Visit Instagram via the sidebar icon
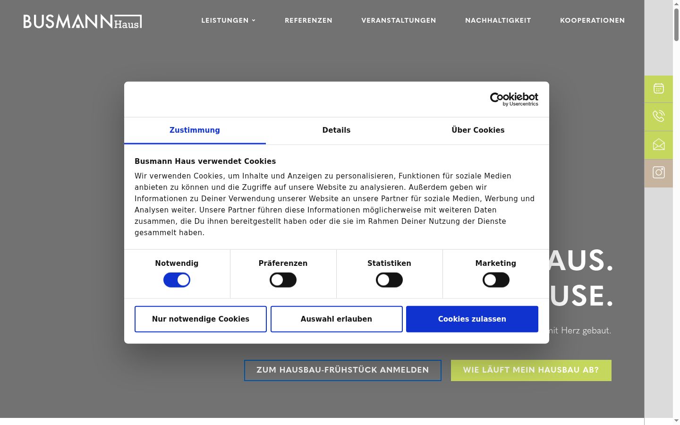 click(659, 173)
